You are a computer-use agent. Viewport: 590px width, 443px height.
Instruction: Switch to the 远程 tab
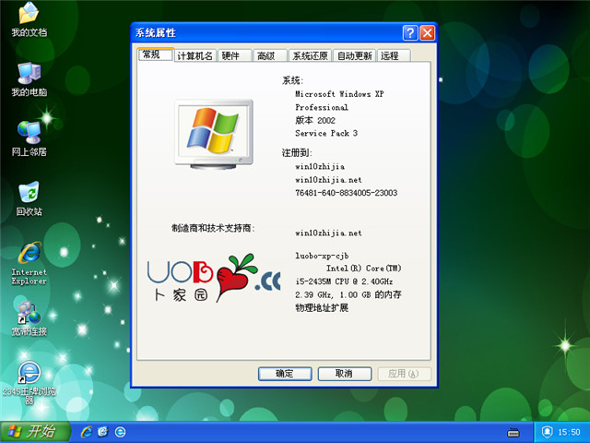394,55
